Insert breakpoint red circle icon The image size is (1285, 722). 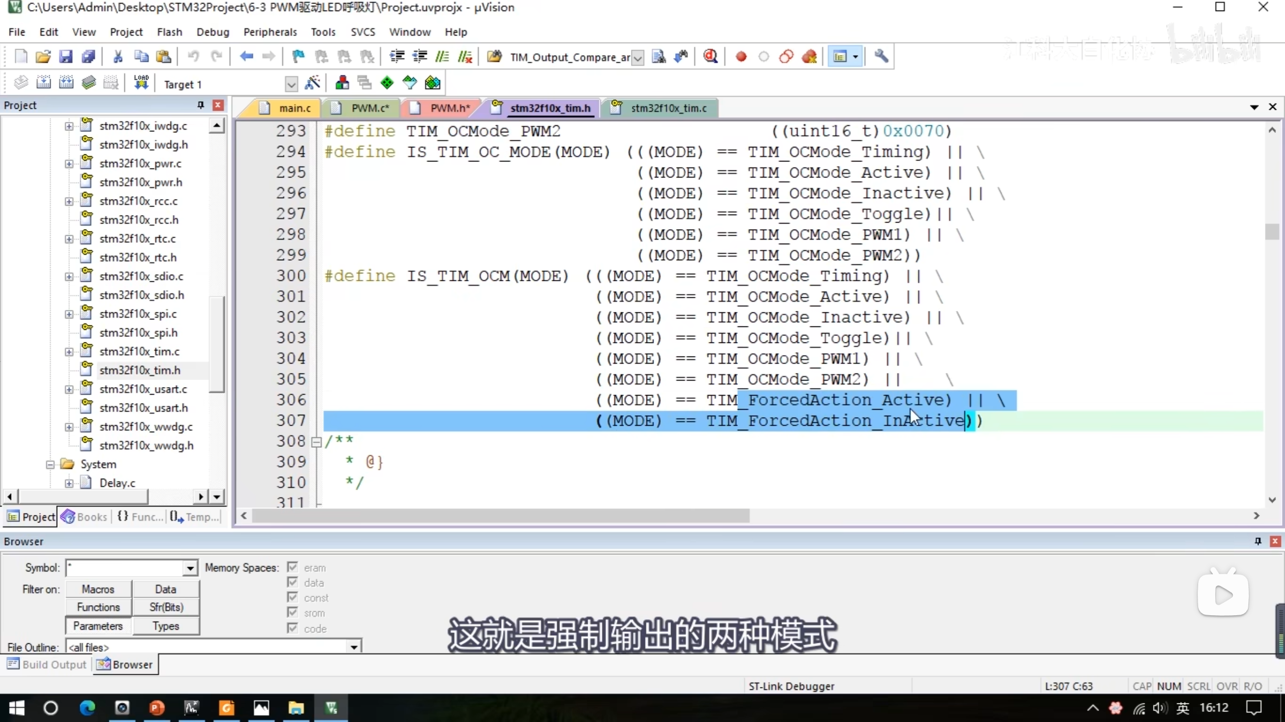(x=741, y=57)
